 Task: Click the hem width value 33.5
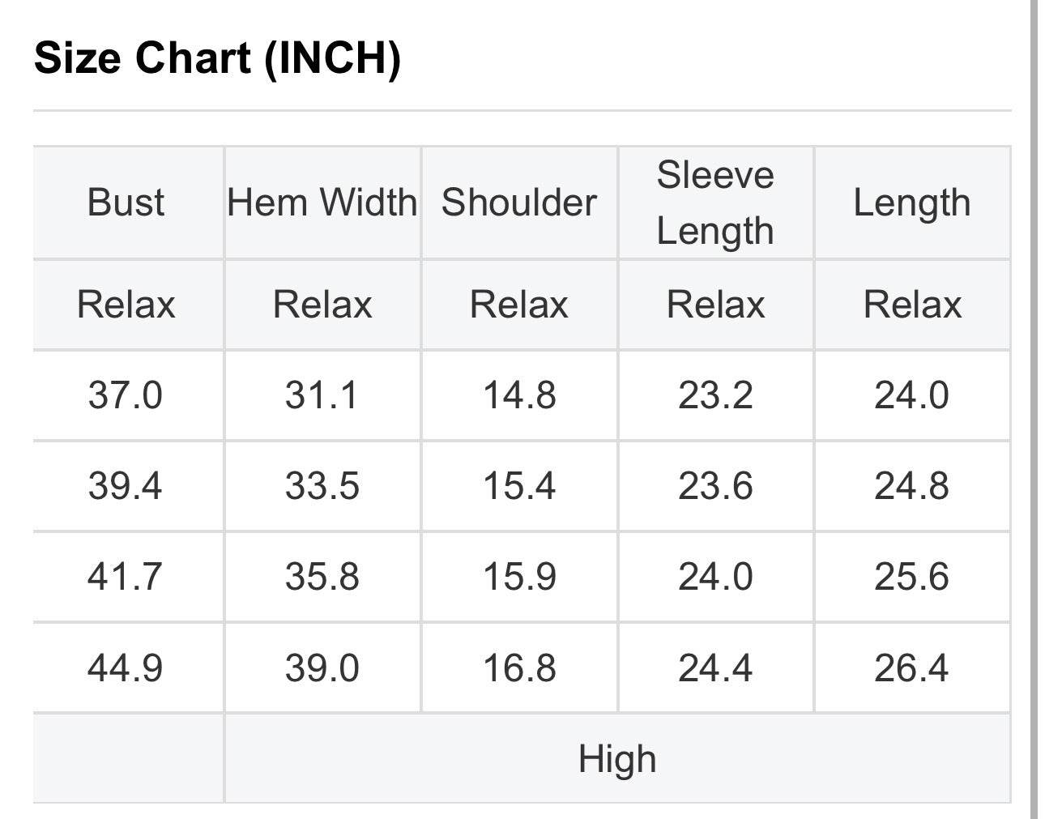pos(322,486)
